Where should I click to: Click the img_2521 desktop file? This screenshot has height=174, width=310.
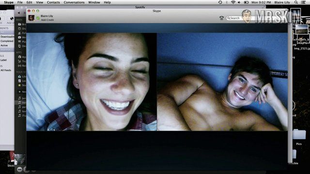302,48
